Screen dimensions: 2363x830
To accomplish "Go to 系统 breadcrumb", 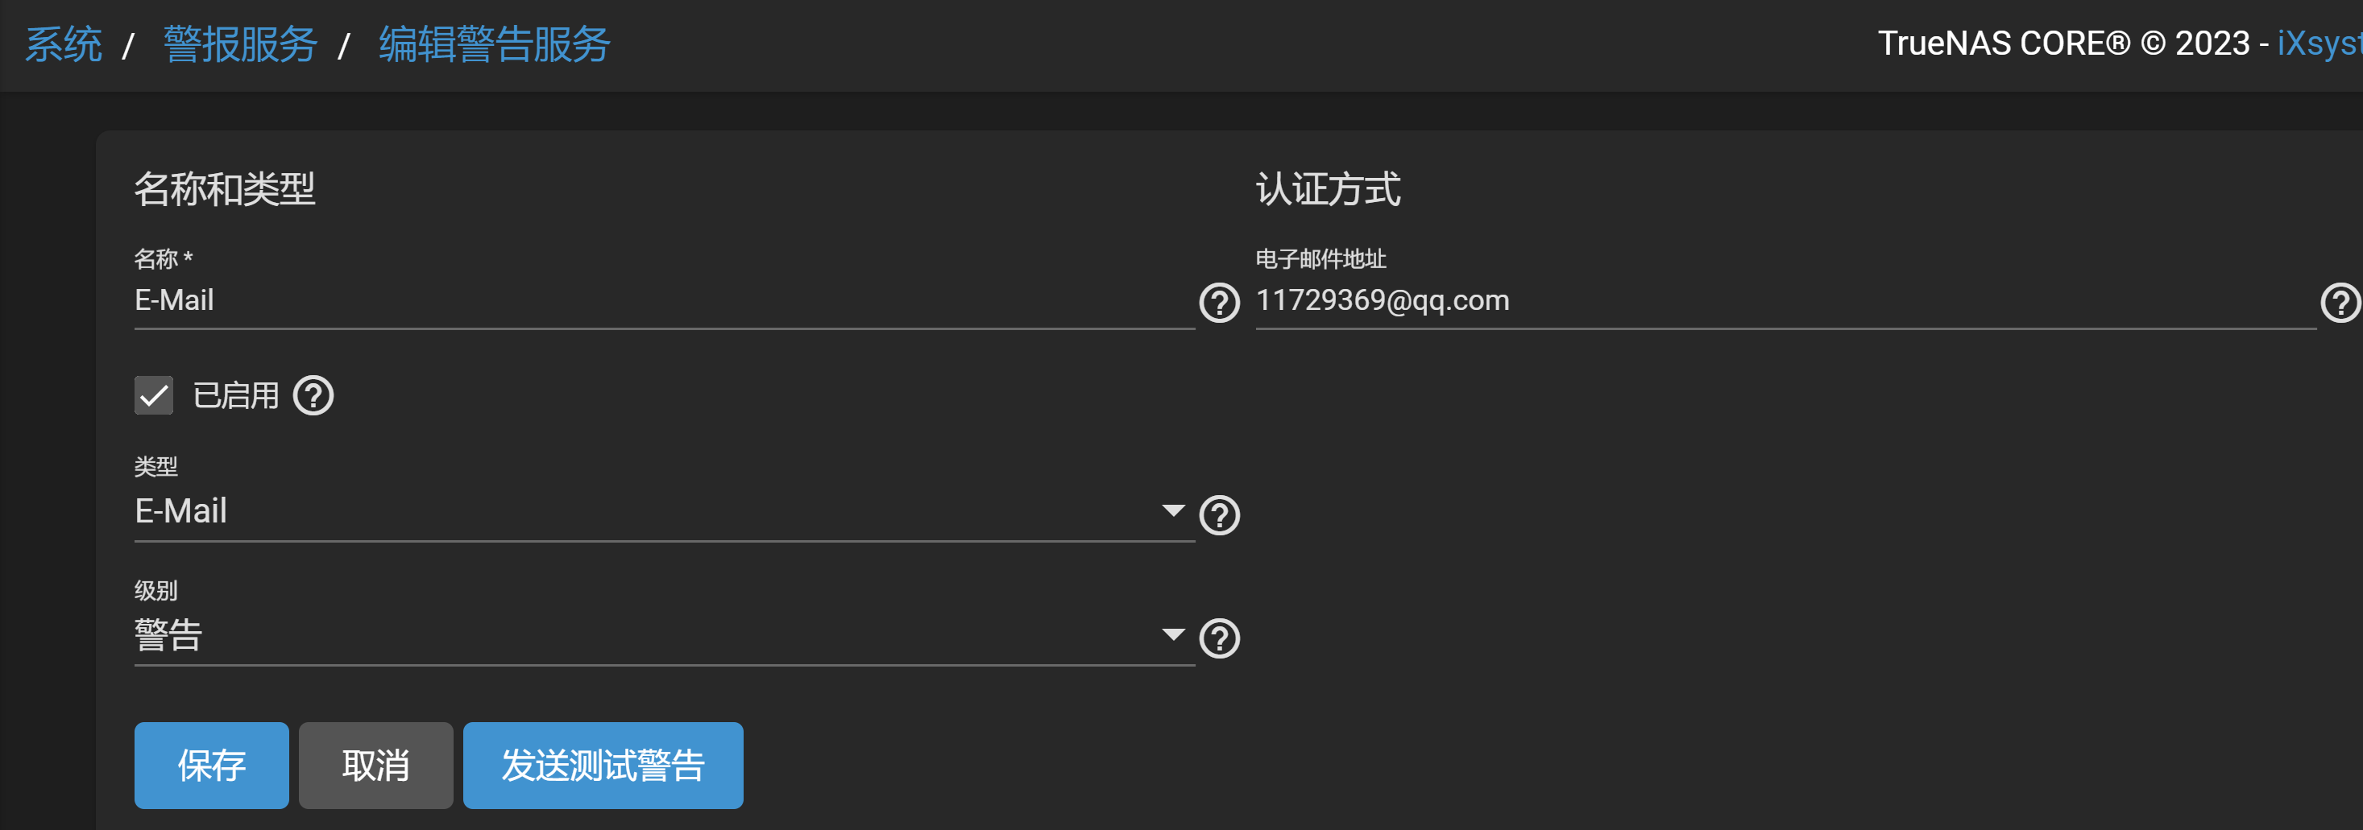I will pos(64,44).
